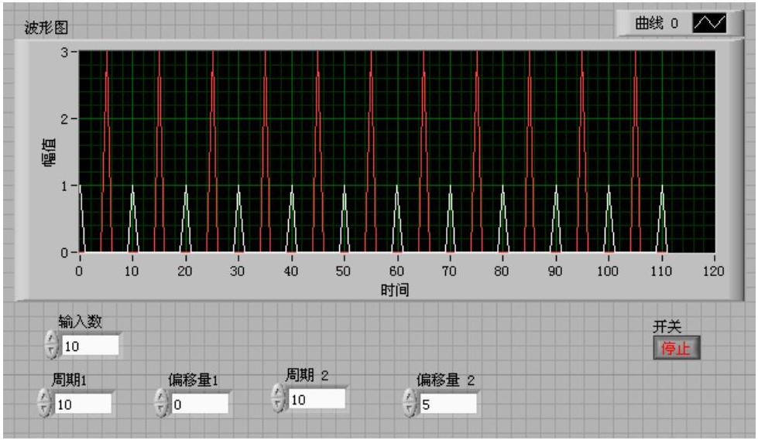
Task: Click into the 输入数 value field
Action: point(91,346)
